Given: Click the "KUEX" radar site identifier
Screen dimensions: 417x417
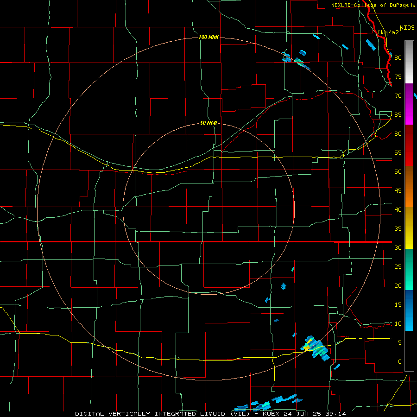Looking at the screenshot, I should (x=272, y=414).
